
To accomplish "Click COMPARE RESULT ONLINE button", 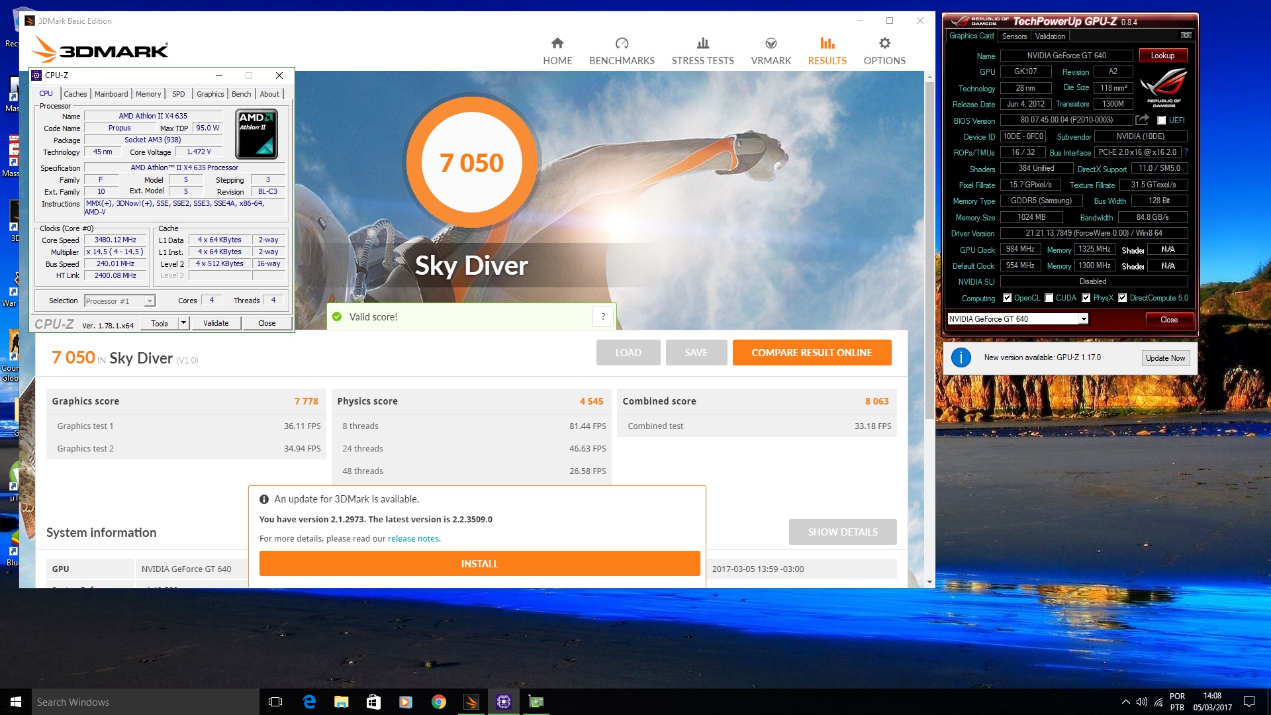I will (x=812, y=353).
